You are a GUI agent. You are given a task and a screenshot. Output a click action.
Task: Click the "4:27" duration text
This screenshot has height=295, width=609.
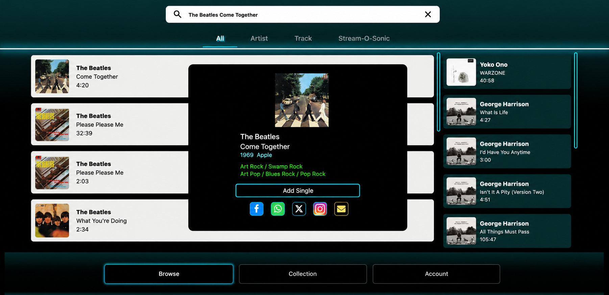tap(485, 120)
